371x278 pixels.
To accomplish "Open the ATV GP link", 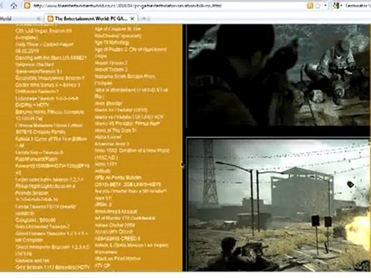I will [x=102, y=266].
